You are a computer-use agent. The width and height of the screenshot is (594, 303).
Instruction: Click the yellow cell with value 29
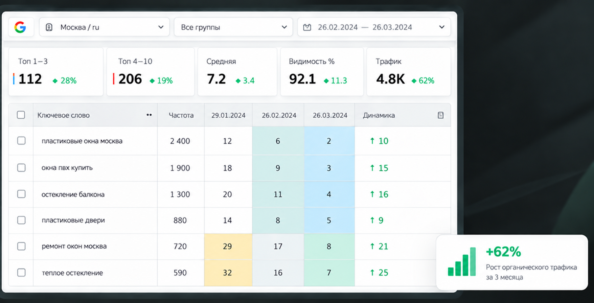coord(228,247)
